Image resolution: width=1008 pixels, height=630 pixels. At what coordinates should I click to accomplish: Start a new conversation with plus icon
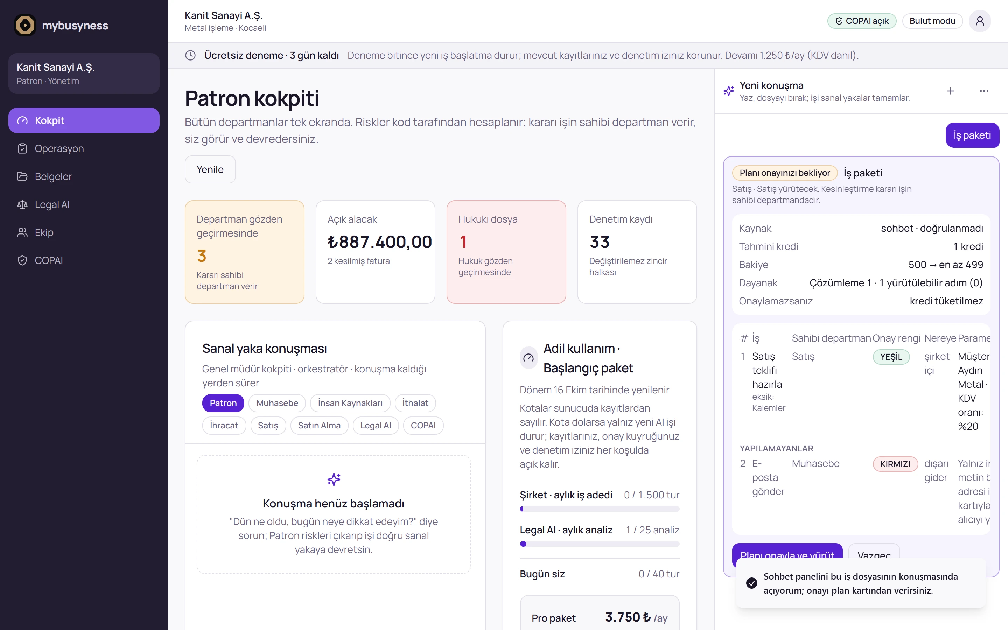pos(950,91)
